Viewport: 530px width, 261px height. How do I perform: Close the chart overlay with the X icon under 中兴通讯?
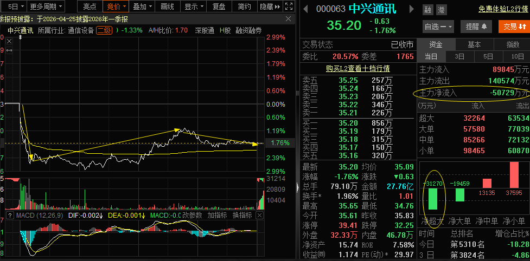tap(9, 42)
